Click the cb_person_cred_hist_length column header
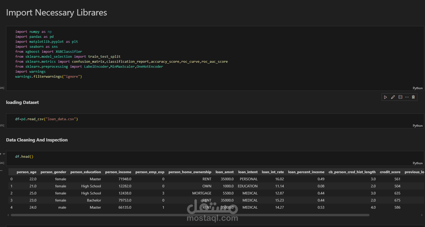Screen dimensions: 425x227 (x=352, y=172)
